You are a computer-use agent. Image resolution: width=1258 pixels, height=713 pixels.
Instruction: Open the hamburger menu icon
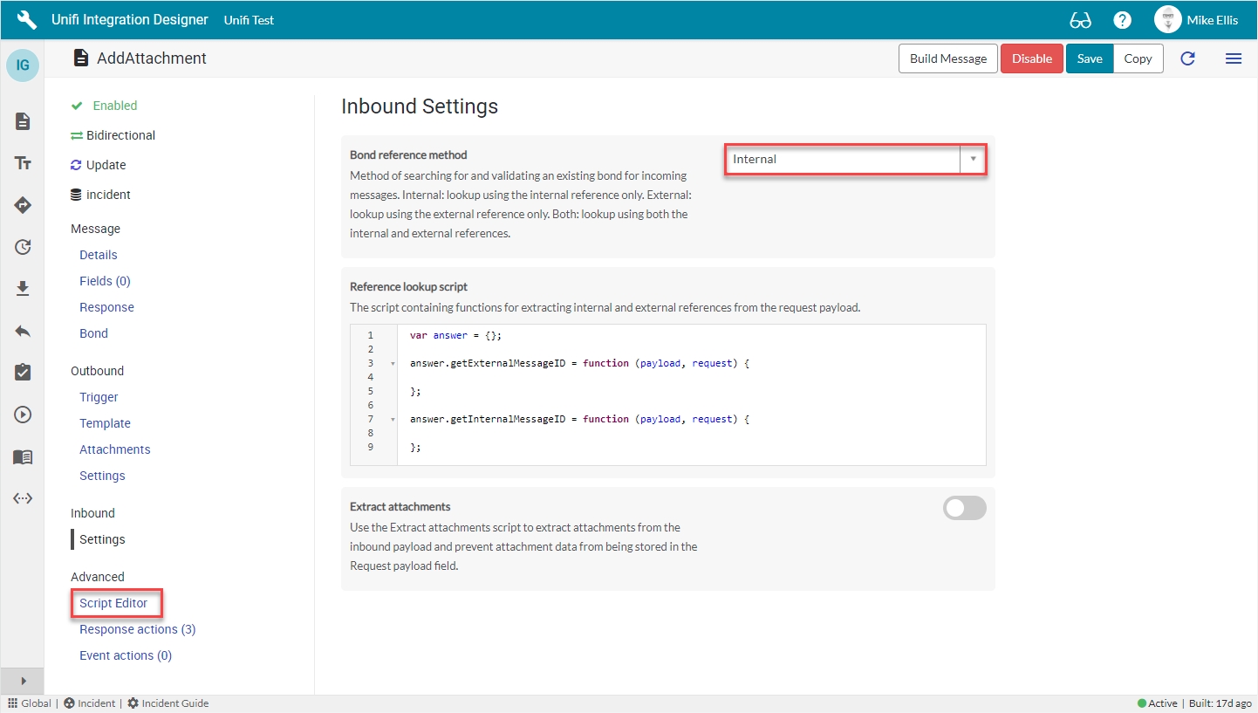(1233, 58)
